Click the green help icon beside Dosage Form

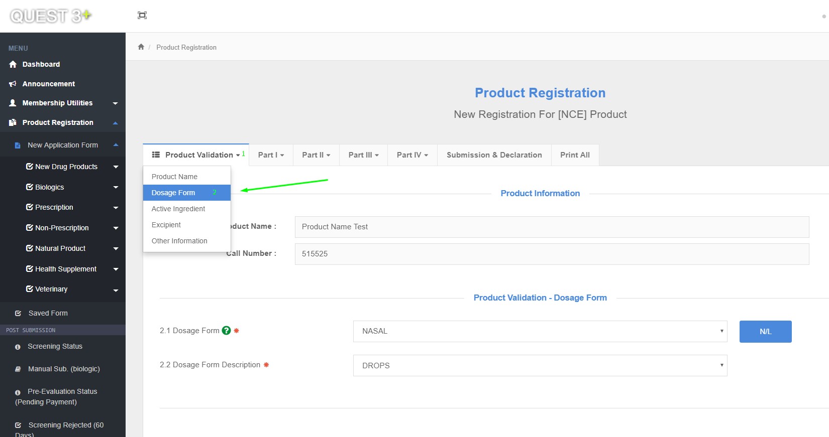(x=226, y=331)
